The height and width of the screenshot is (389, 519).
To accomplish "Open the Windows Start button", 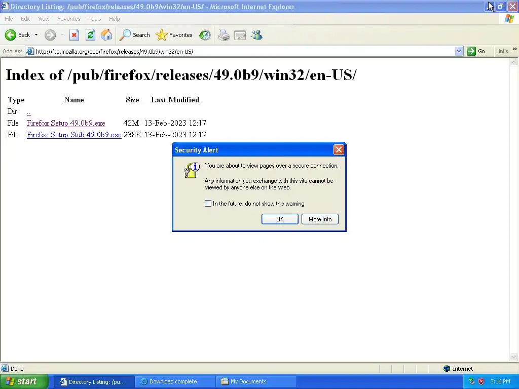I will pos(24,382).
